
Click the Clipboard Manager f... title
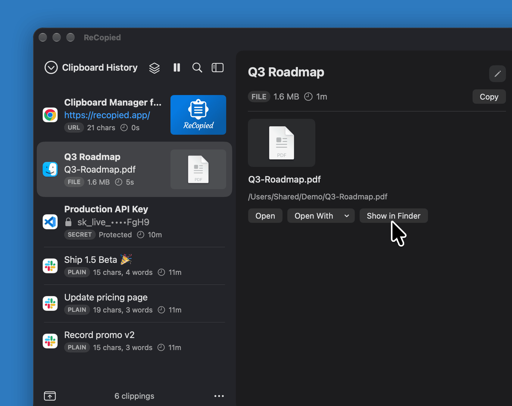point(113,102)
